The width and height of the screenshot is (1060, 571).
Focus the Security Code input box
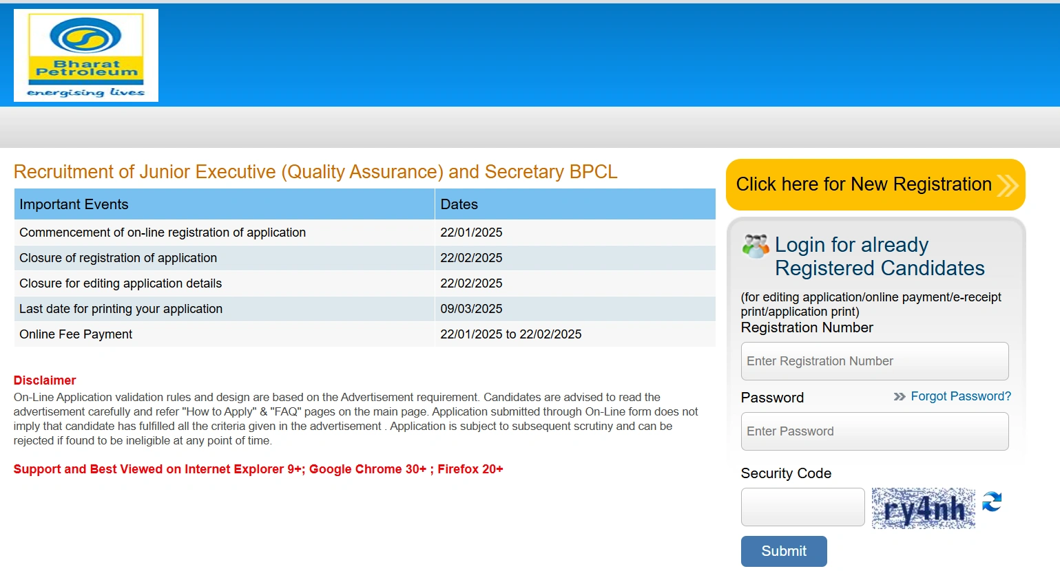point(803,507)
